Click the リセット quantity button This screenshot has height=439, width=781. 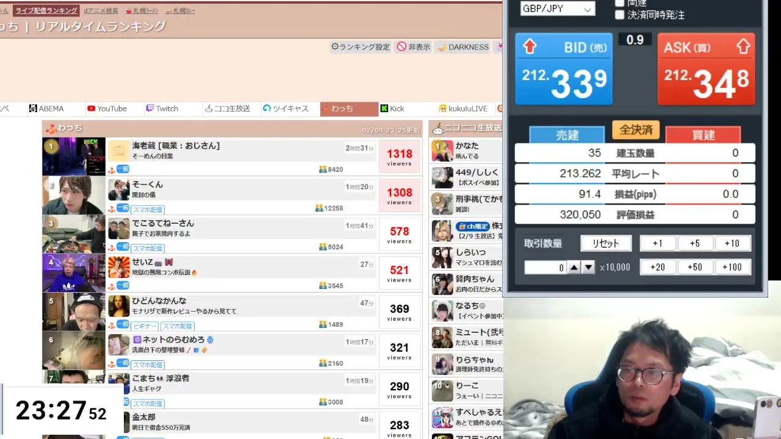[606, 243]
